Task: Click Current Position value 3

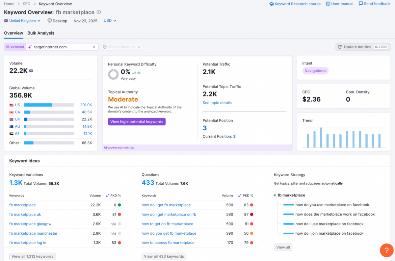Action: tap(234, 136)
